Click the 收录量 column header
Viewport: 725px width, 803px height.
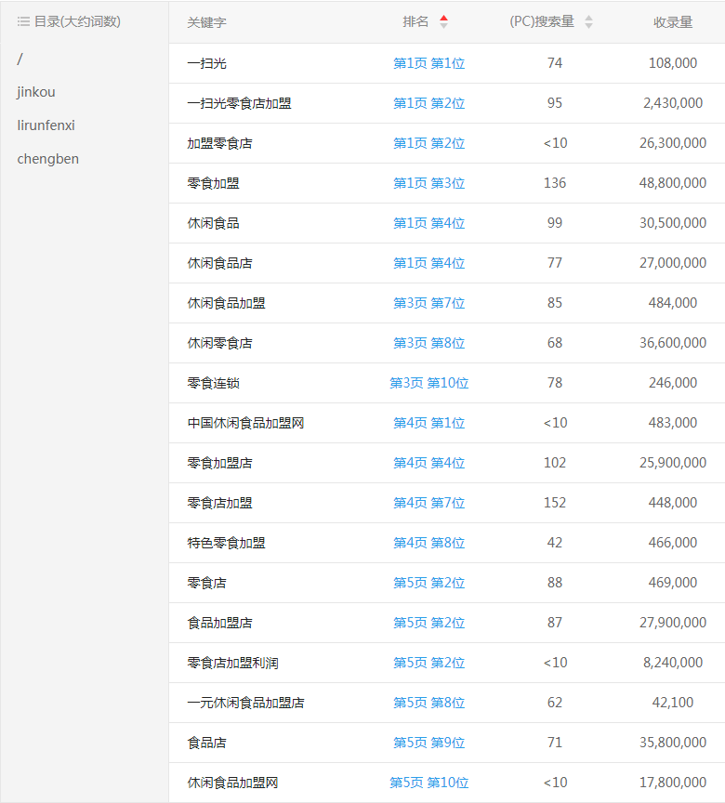[673, 22]
